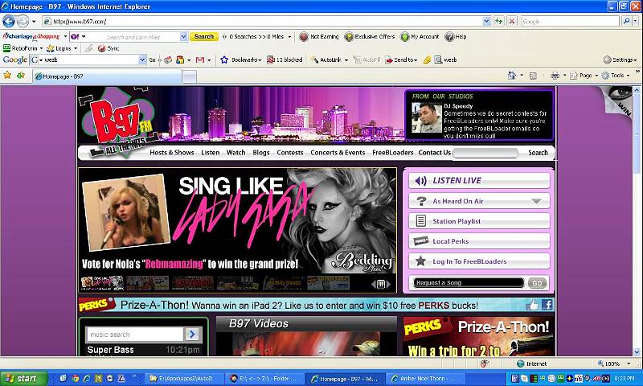Switch to Amber Noel Thorn taskbar window

[x=426, y=378]
